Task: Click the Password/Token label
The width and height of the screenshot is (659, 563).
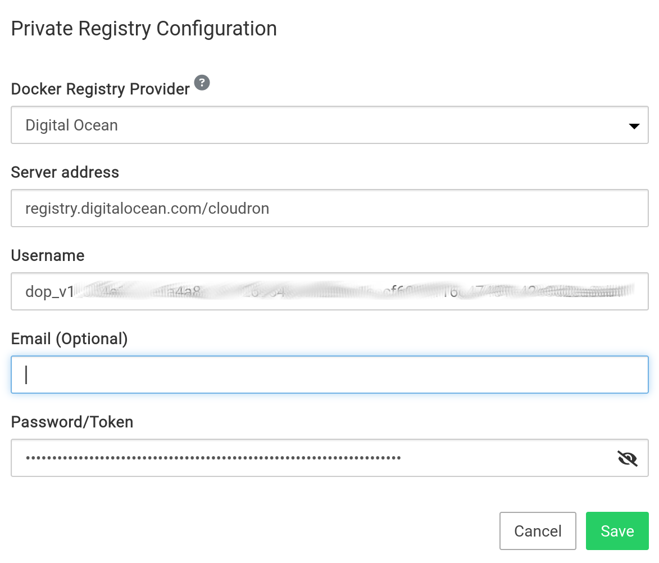Action: coord(72,422)
